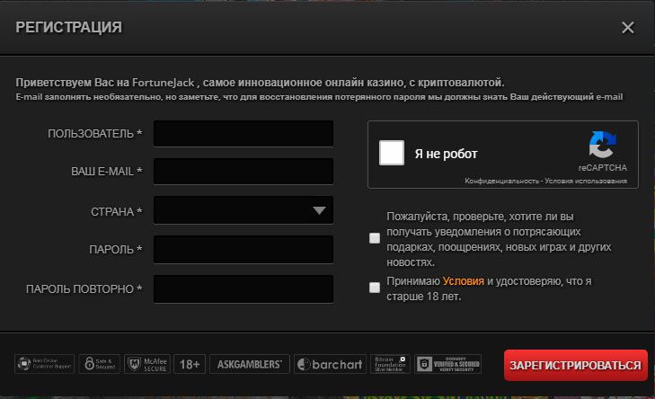Enable notifications about gifts and news checkbox
Viewport: 655px width, 399px height.
coord(375,238)
